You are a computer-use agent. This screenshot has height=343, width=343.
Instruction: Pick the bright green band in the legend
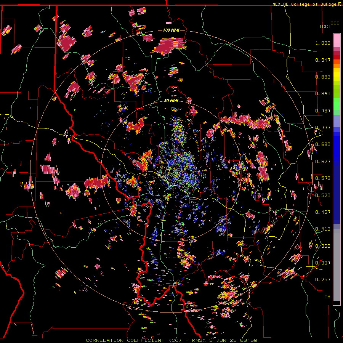337,104
